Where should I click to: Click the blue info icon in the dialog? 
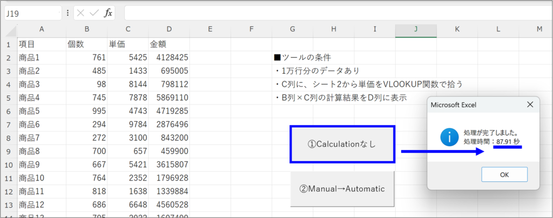(x=449, y=137)
